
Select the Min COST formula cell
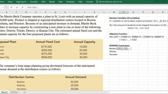(136, 37)
